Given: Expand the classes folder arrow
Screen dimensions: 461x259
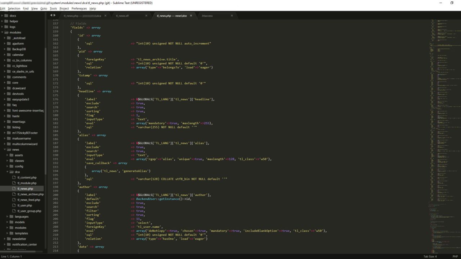Looking at the screenshot, I should pos(7,161).
